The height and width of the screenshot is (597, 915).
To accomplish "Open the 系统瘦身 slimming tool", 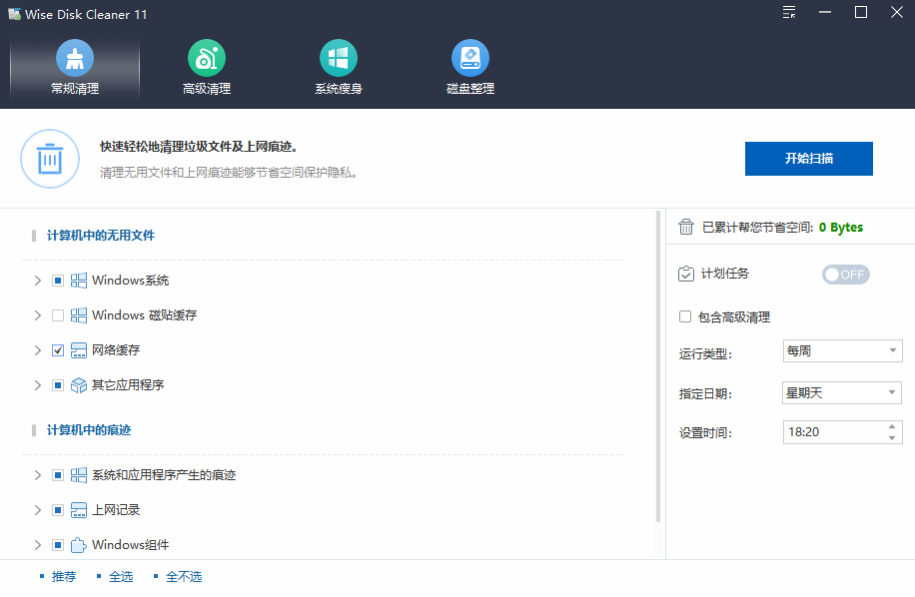I will tap(338, 67).
